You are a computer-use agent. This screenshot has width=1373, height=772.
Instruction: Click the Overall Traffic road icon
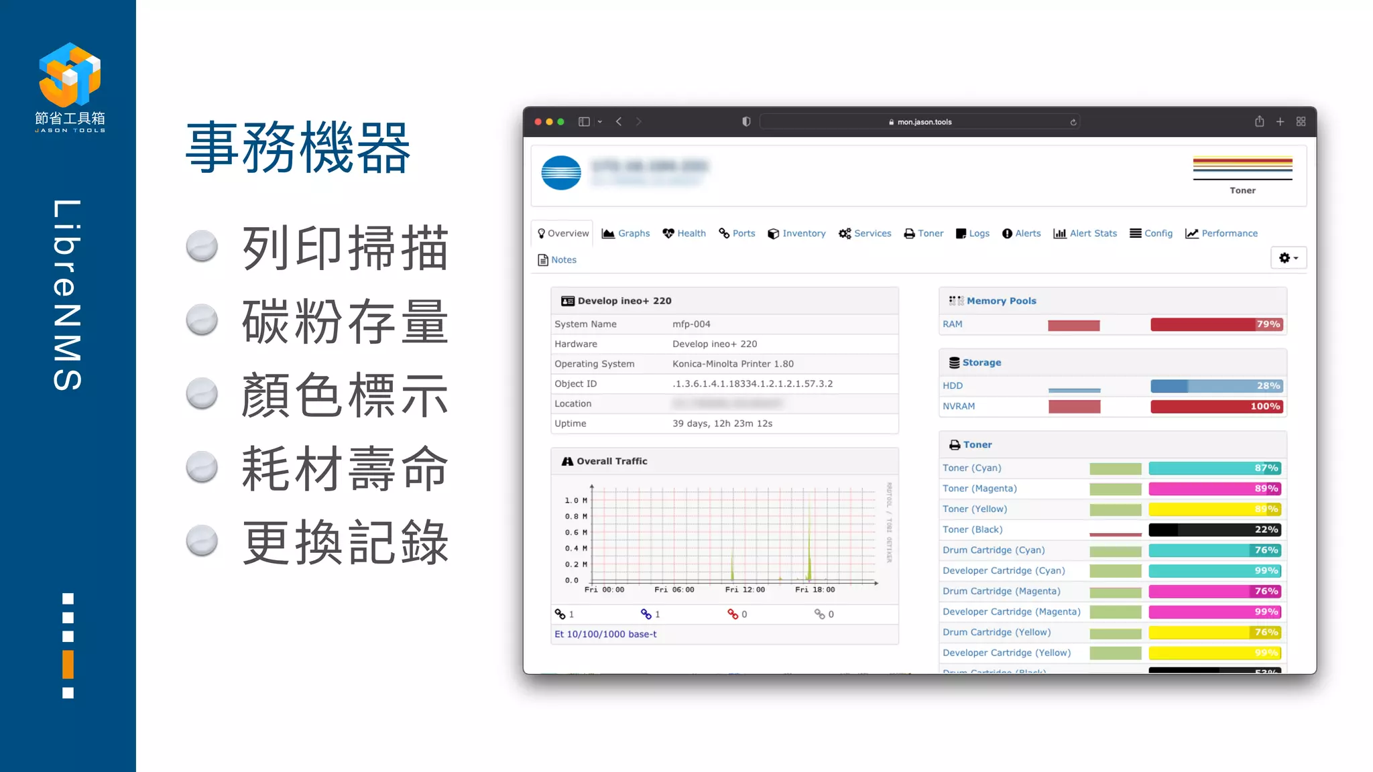point(567,461)
